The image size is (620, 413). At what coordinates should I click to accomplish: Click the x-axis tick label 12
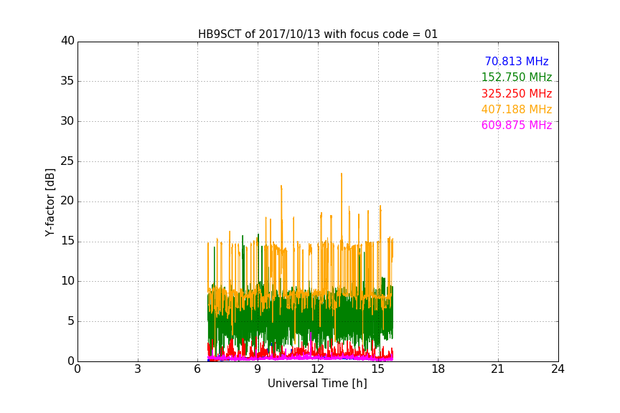[318, 369]
